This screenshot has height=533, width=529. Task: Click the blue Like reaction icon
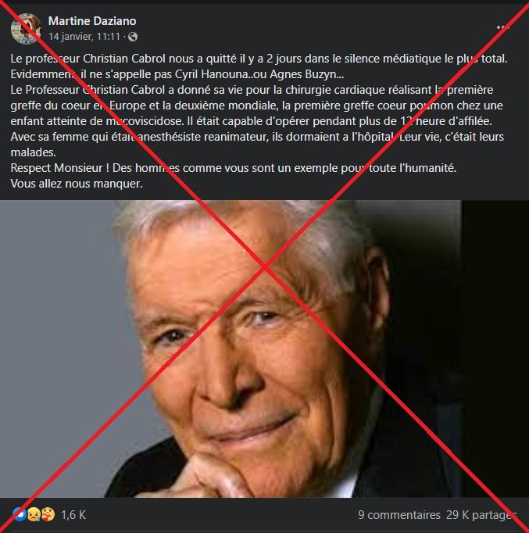[x=18, y=515]
